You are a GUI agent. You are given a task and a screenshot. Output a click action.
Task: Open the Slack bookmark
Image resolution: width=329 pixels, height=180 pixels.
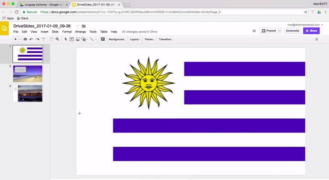(x=23, y=18)
